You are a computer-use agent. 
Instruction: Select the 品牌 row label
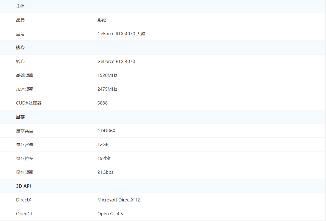coord(20,20)
